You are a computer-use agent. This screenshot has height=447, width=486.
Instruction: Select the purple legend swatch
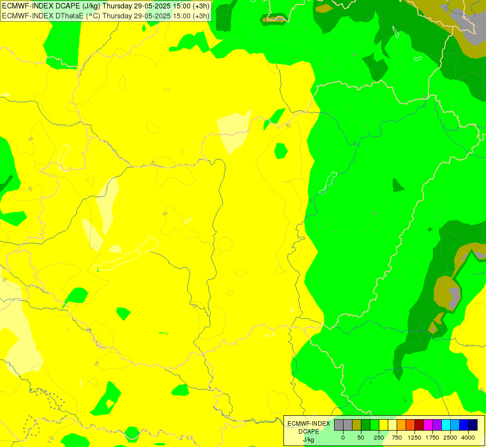[437, 425]
